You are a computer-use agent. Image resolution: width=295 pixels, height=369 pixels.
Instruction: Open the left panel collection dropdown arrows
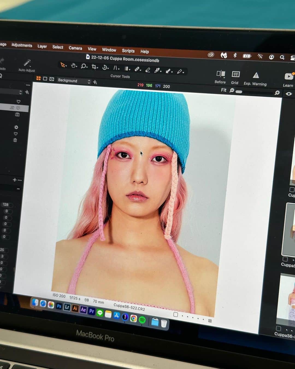click(20, 92)
